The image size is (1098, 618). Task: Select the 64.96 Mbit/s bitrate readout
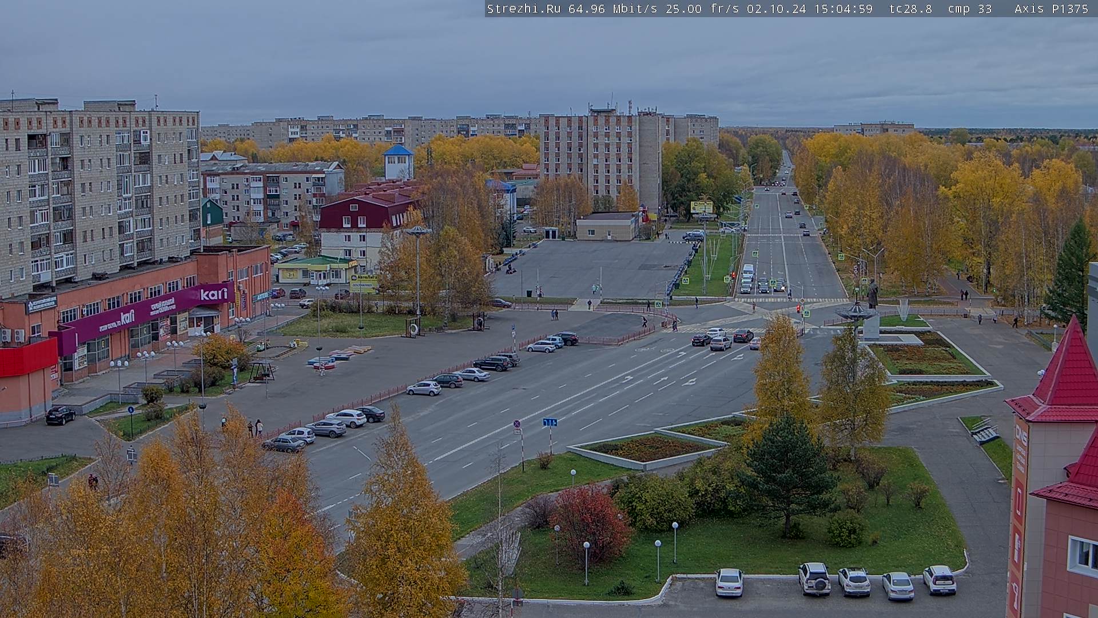(x=612, y=9)
